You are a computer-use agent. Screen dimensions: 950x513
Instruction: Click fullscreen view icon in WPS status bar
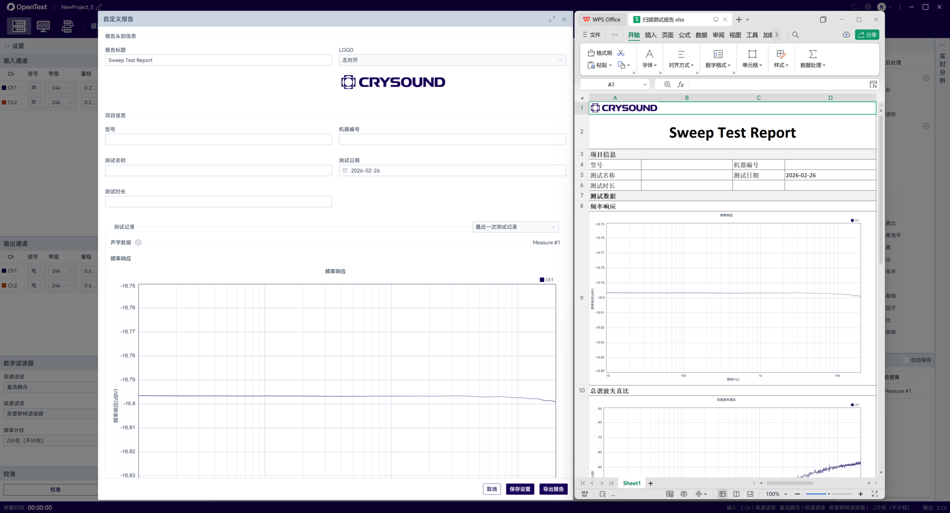(875, 494)
